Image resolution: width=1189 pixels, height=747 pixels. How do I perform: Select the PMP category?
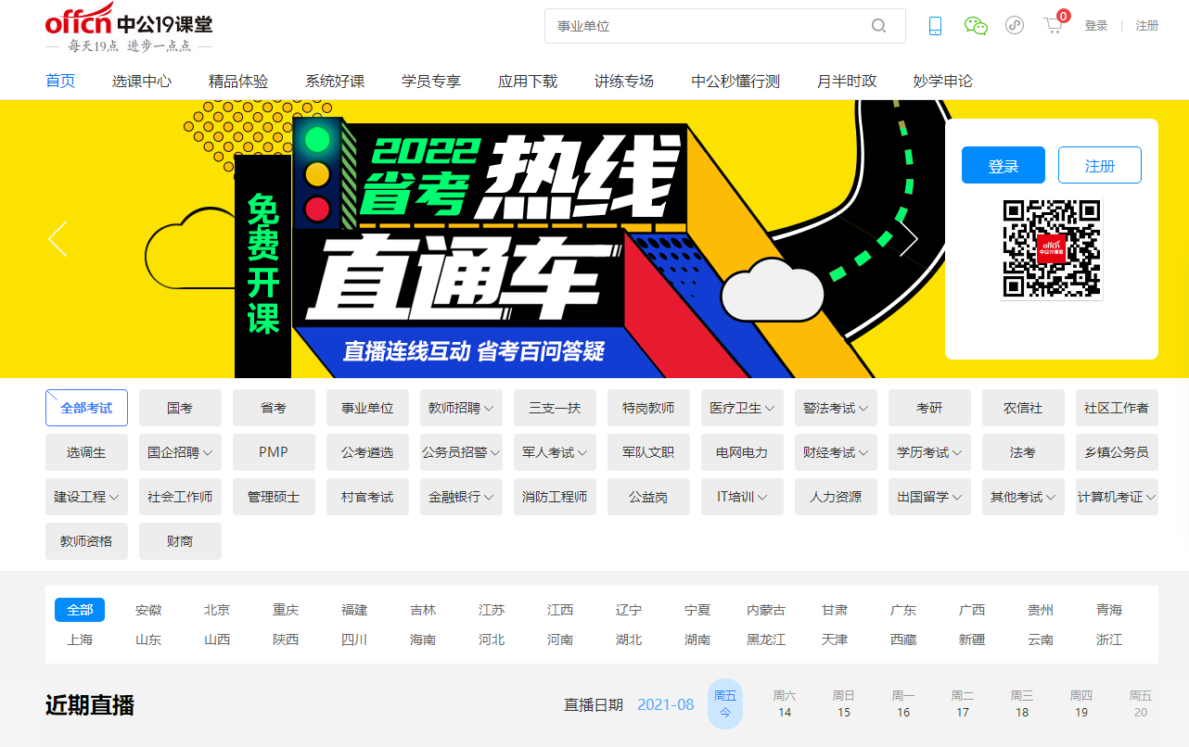[274, 452]
